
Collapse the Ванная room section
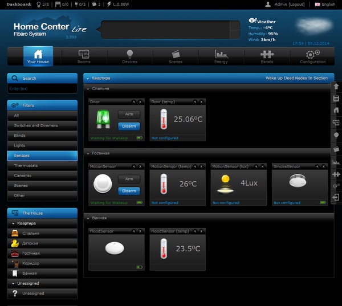click(x=88, y=218)
